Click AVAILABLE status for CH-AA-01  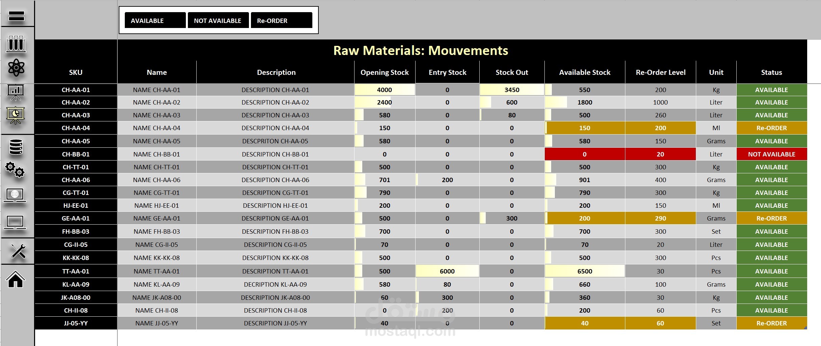click(x=772, y=90)
